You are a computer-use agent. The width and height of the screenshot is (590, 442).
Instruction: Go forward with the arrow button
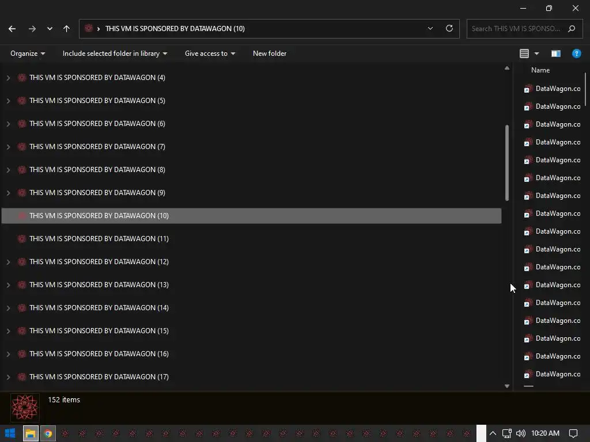[x=32, y=29]
